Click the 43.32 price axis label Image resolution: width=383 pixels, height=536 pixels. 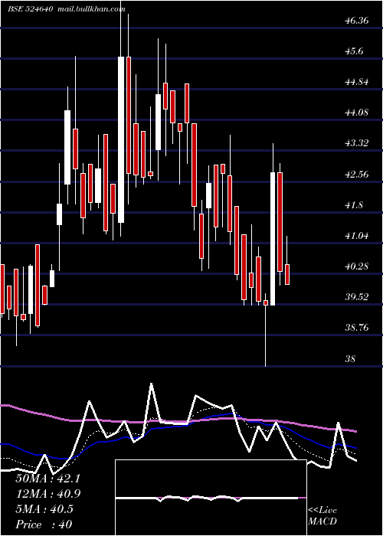[357, 143]
